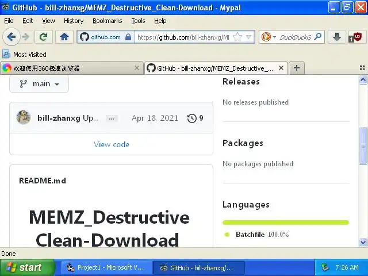Click the vertical scrollbar thumb
The height and width of the screenshot is (276, 368).
363,145
